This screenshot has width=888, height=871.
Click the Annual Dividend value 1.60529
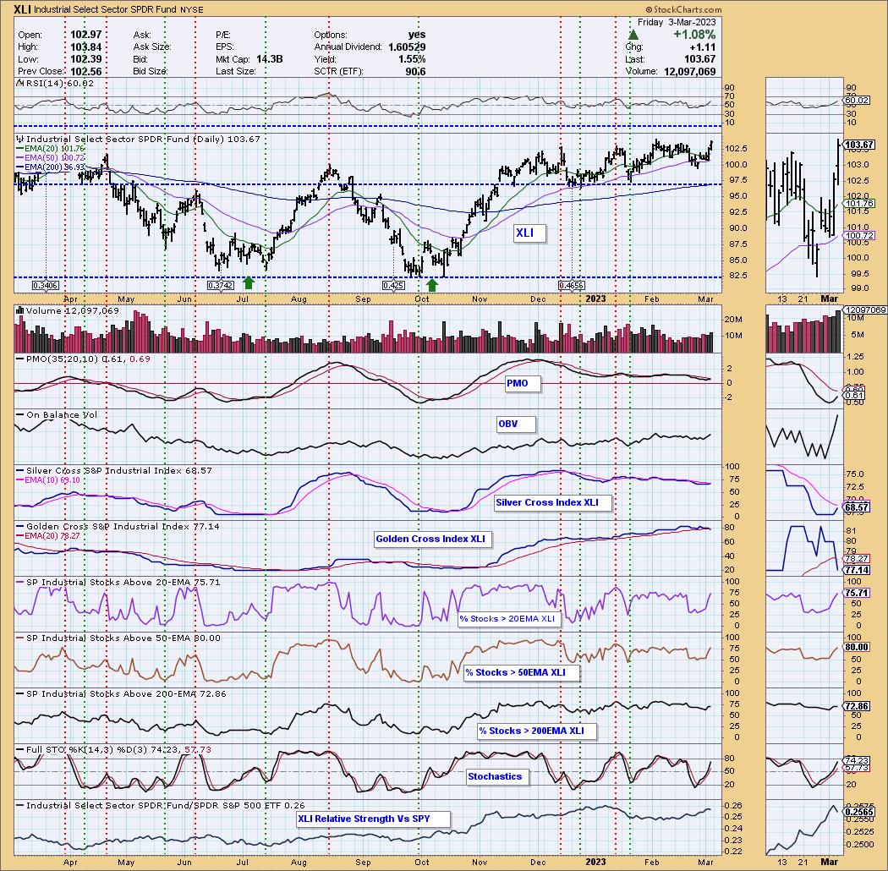[x=407, y=47]
